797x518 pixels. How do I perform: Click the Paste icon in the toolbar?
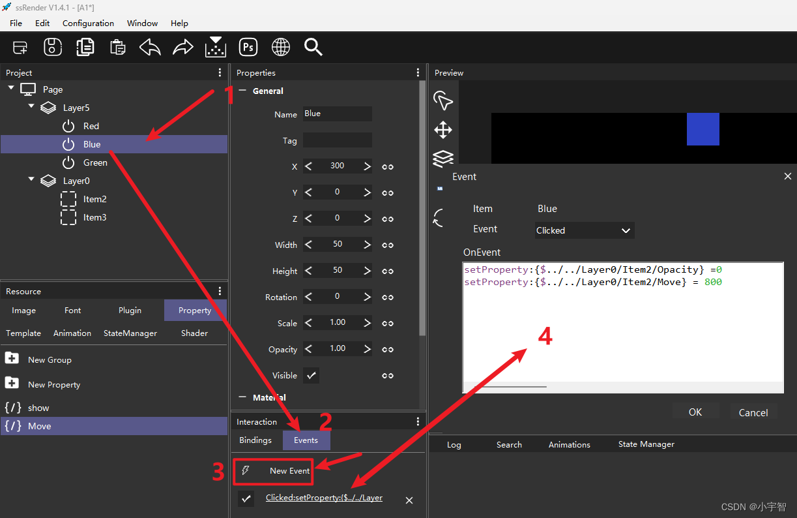[x=117, y=46]
